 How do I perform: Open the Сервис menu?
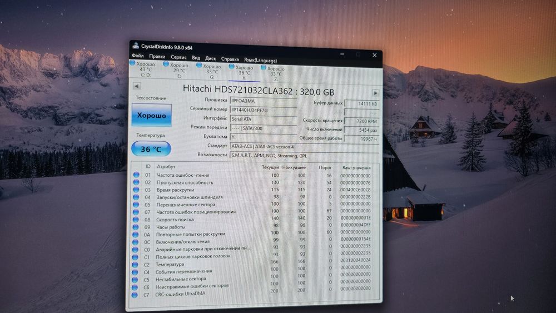coord(178,57)
